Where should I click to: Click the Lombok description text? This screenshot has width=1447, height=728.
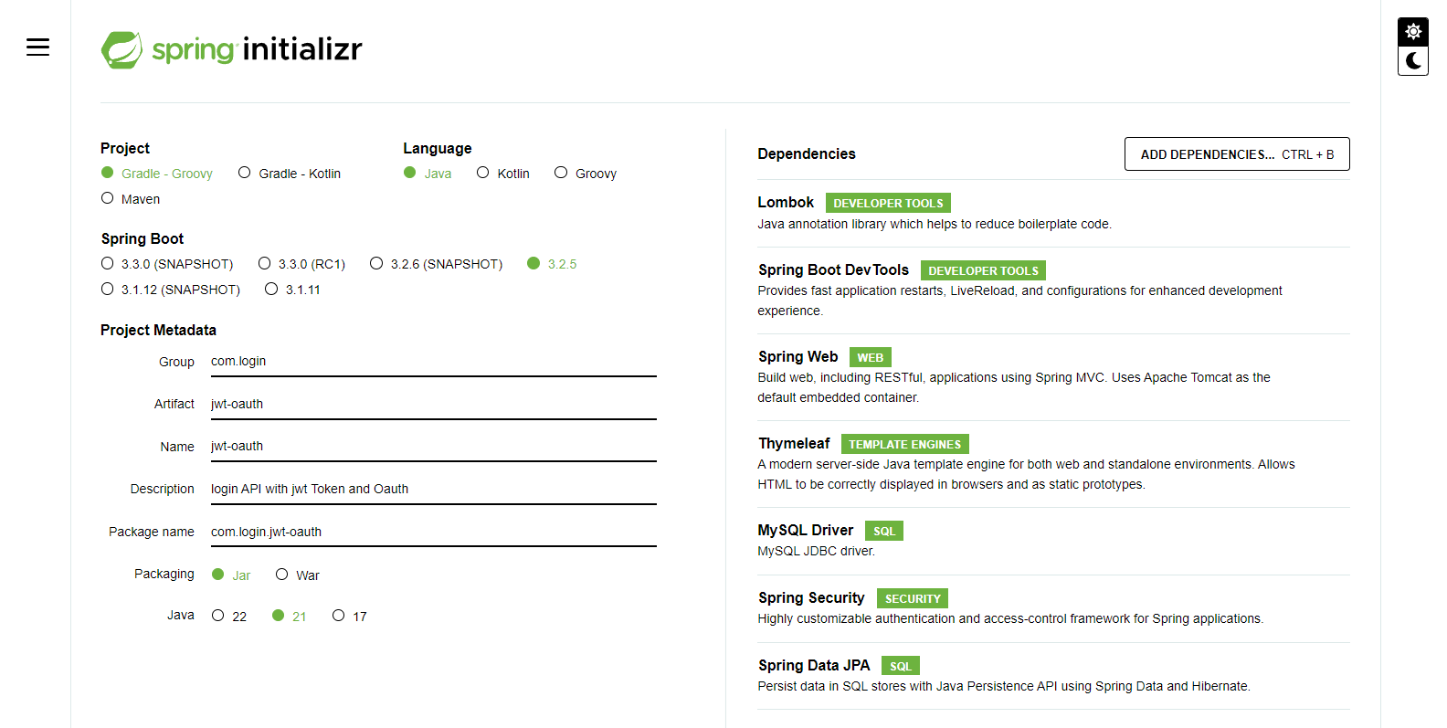935,224
